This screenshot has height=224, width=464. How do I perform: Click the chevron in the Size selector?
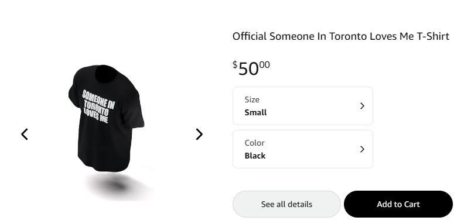(x=362, y=106)
